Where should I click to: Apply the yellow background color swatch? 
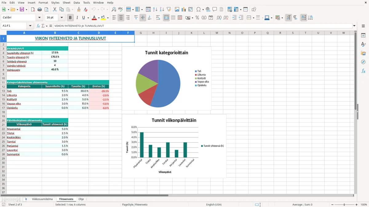click(x=103, y=18)
